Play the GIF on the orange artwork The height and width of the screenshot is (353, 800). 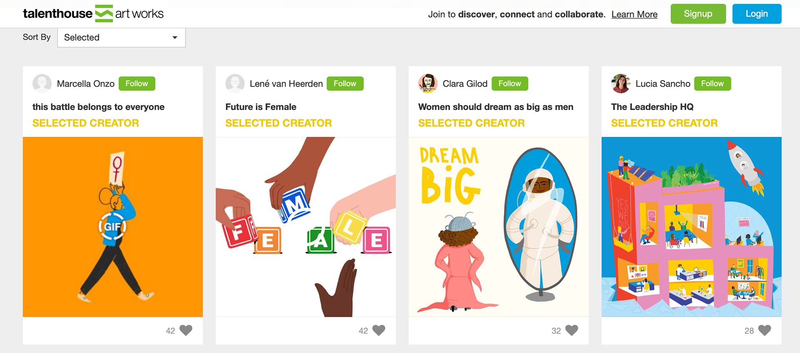tap(112, 226)
